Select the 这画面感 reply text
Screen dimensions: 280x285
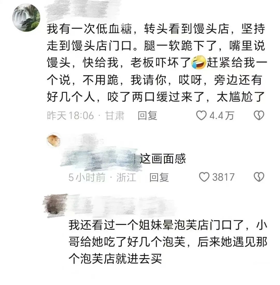coord(163,159)
